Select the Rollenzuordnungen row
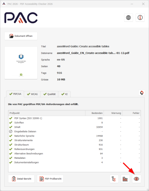149x191 pixels. pos(74,149)
